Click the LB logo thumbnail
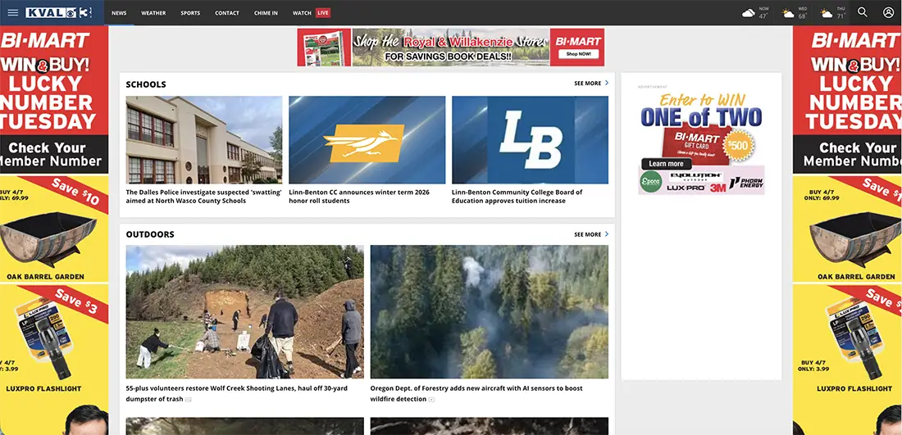 [530, 139]
